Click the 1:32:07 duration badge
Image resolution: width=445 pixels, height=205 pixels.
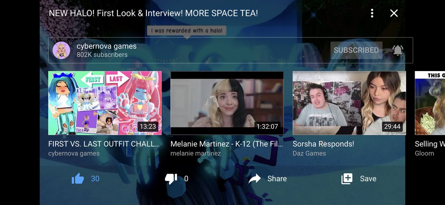coord(267,127)
